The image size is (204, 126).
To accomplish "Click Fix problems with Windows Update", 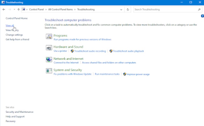I will (72, 74).
